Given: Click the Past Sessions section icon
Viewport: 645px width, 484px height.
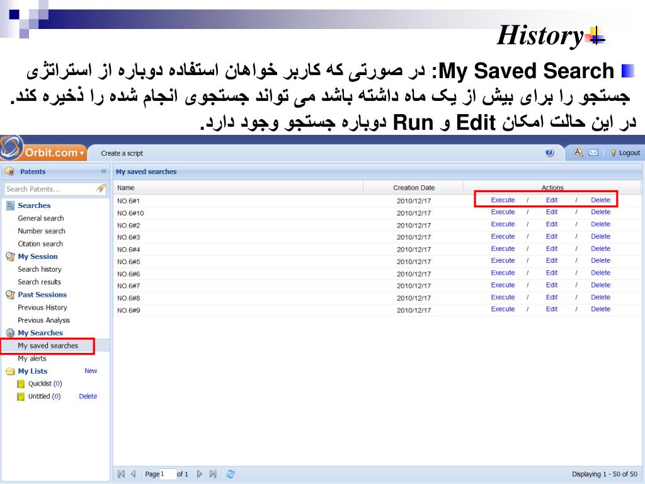Looking at the screenshot, I should coord(10,295).
